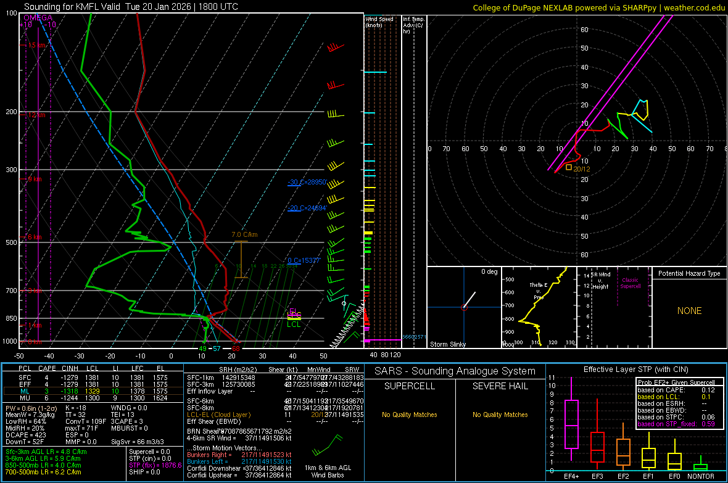Click the red circle in the Storm Slinky
Screen dimensions: 728x483
pyautogui.click(x=464, y=307)
